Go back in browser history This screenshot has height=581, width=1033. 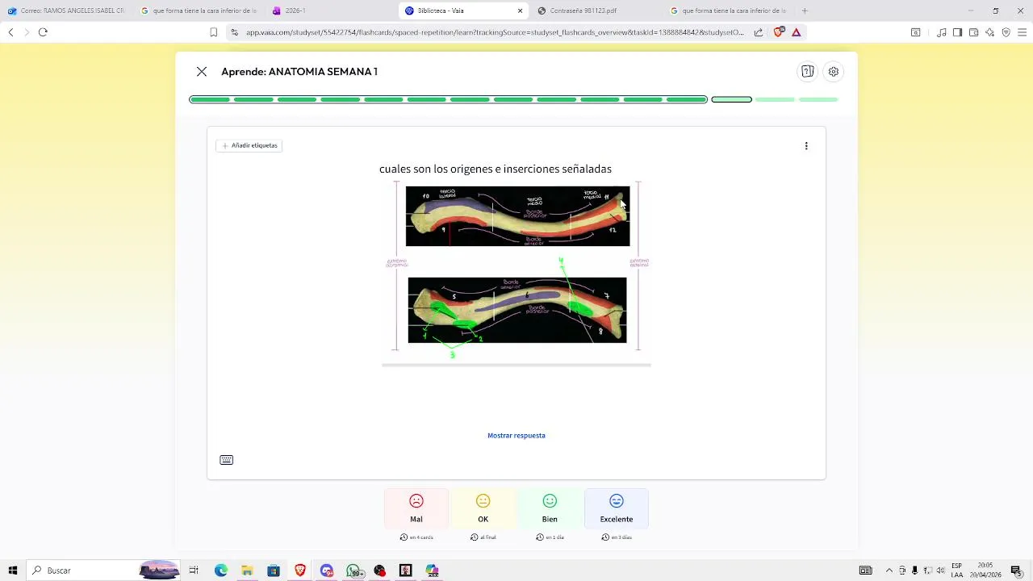point(10,32)
